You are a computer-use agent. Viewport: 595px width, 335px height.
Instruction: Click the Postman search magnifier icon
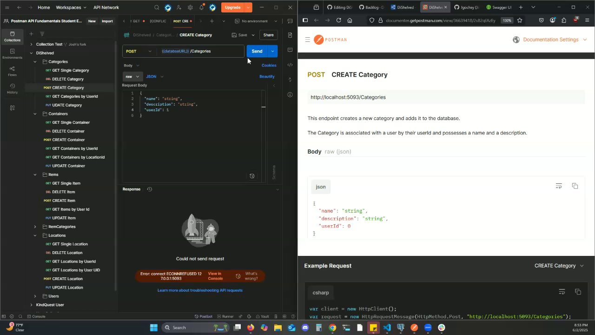point(157,7)
